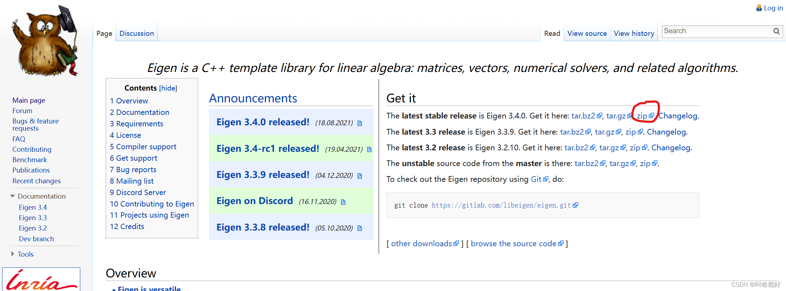Click the Log in link
Screen dimensions: 786x291
point(773,8)
